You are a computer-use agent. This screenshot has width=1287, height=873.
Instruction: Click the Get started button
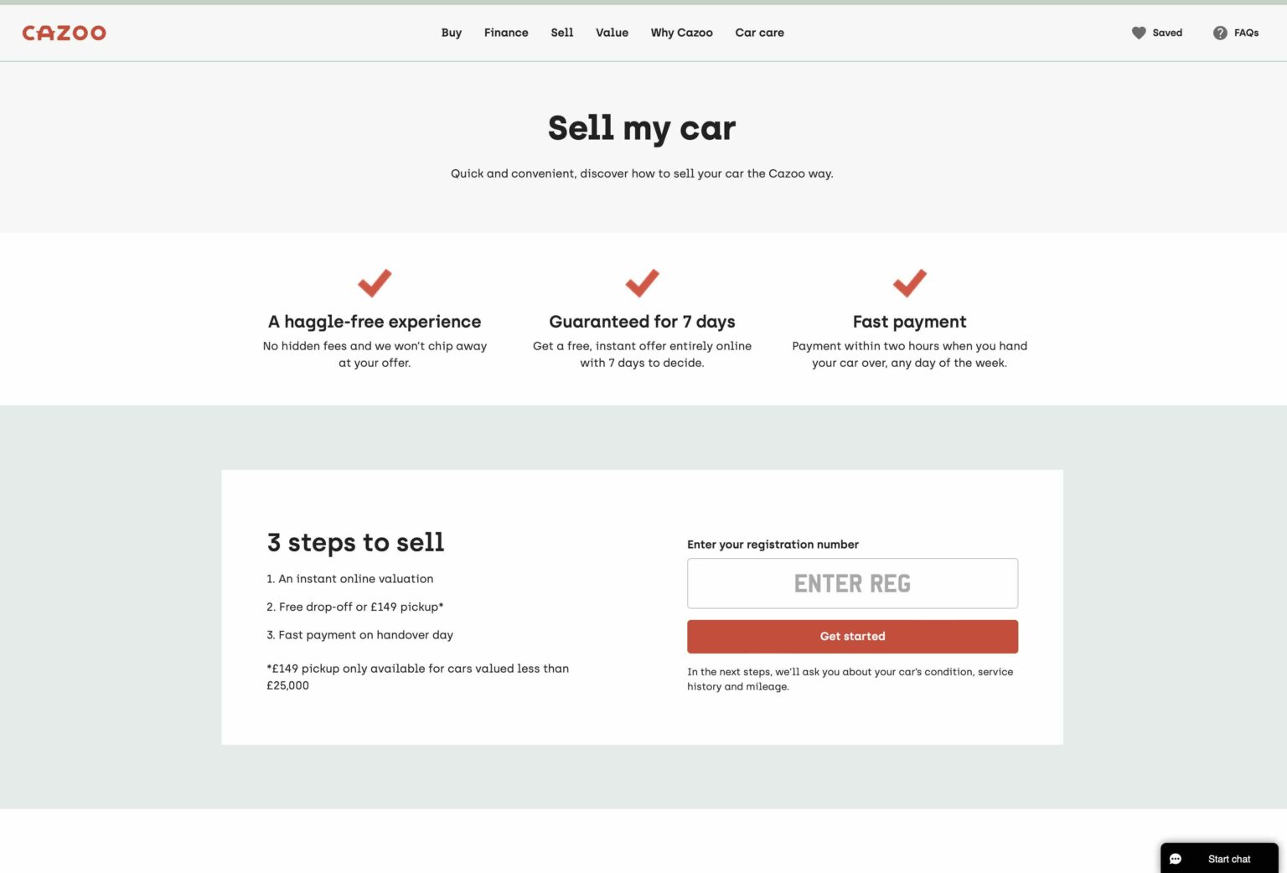tap(852, 636)
